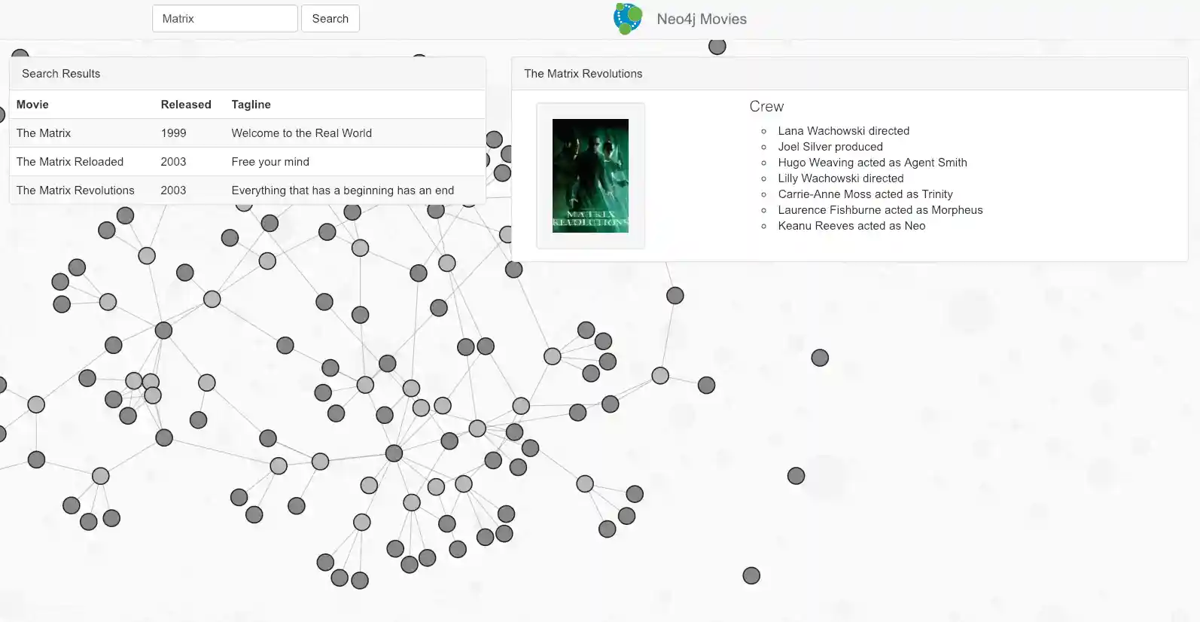The image size is (1200, 622).
Task: Click the Matrix search input field
Action: (x=224, y=19)
